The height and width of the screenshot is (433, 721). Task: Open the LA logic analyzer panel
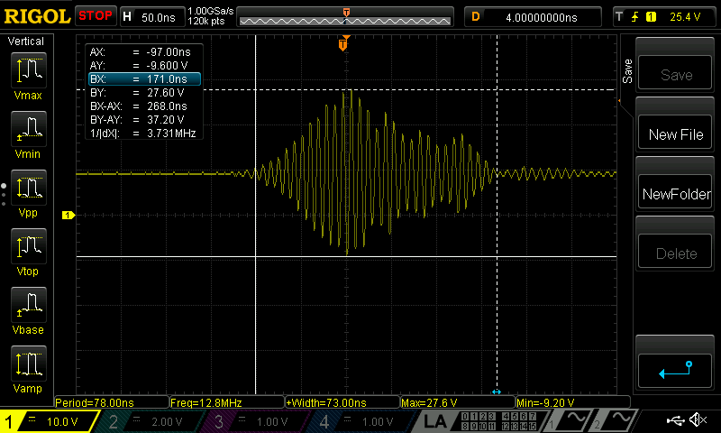(435, 421)
